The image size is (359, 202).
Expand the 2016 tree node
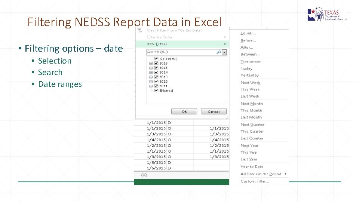(x=151, y=64)
